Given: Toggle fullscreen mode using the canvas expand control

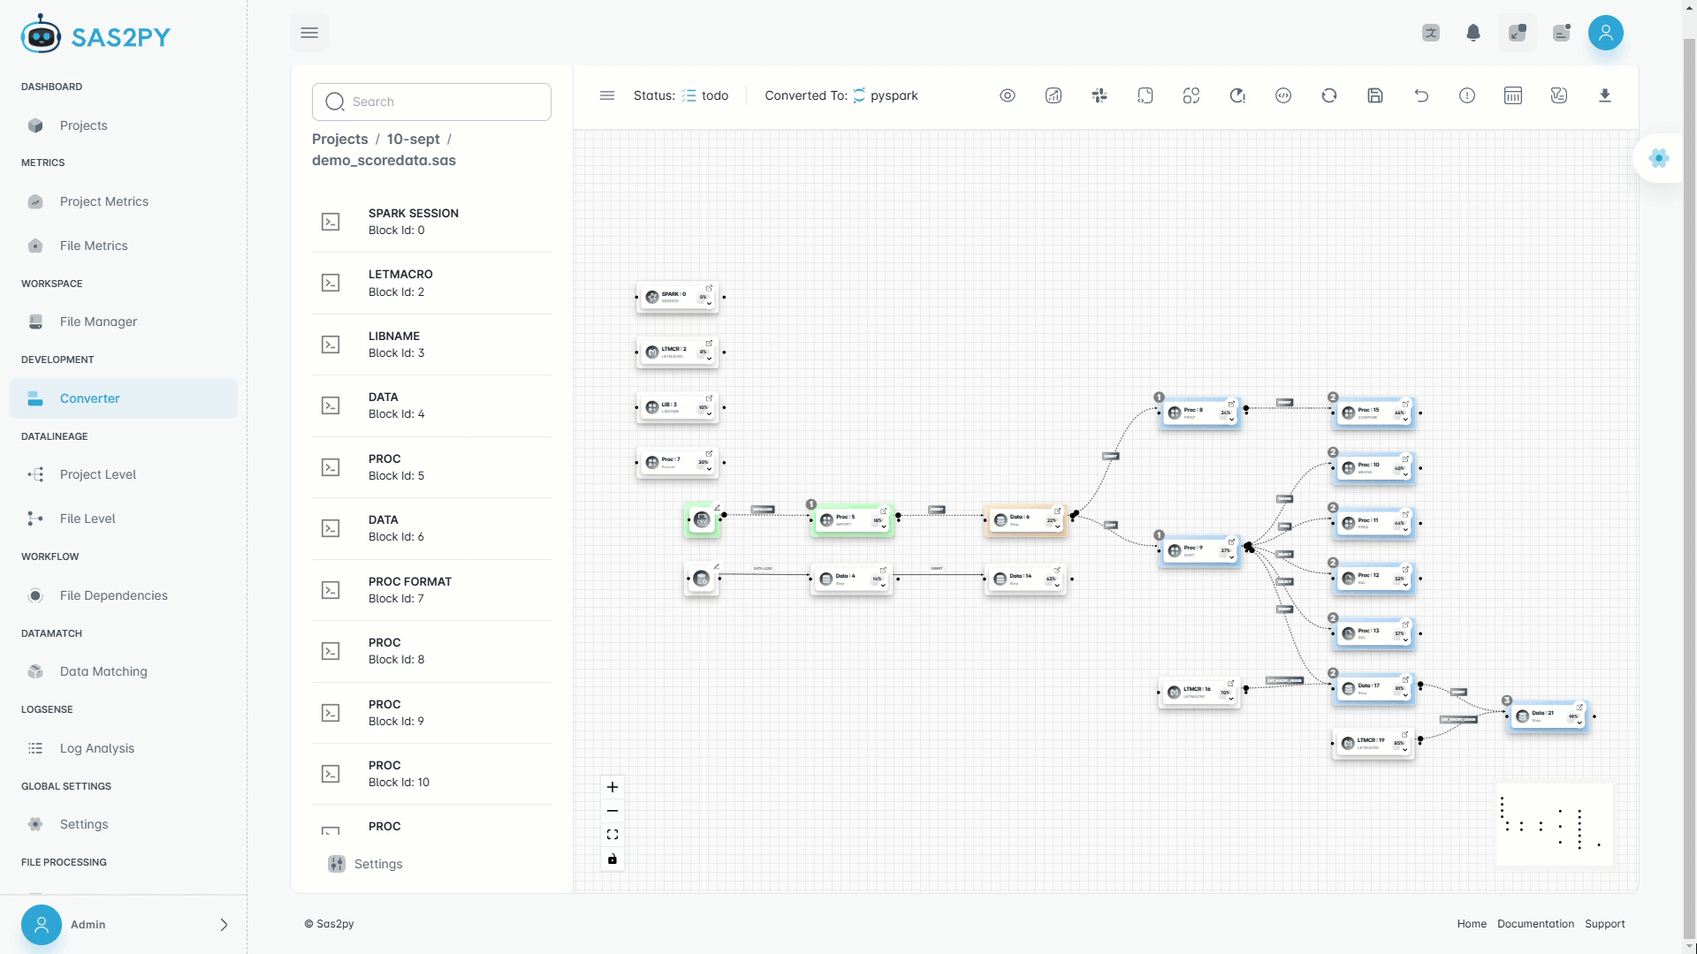Looking at the screenshot, I should 613,834.
